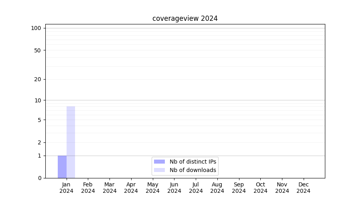Click the light blue downloads bar for January
361x200 pixels.
[x=71, y=142]
